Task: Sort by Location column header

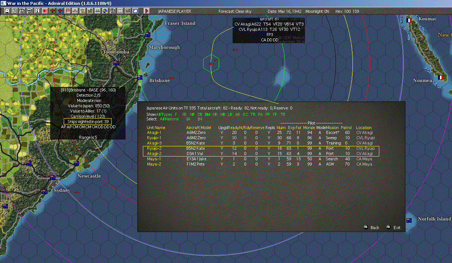Action: 363,128
